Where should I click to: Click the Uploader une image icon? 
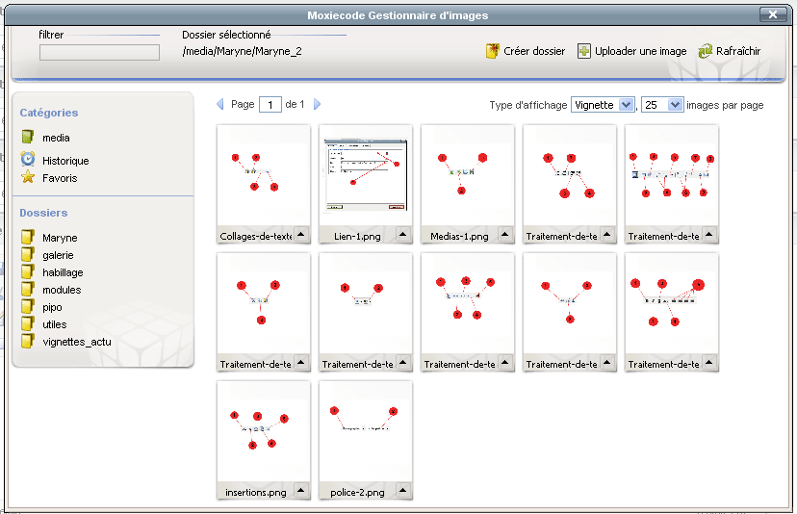coord(583,51)
